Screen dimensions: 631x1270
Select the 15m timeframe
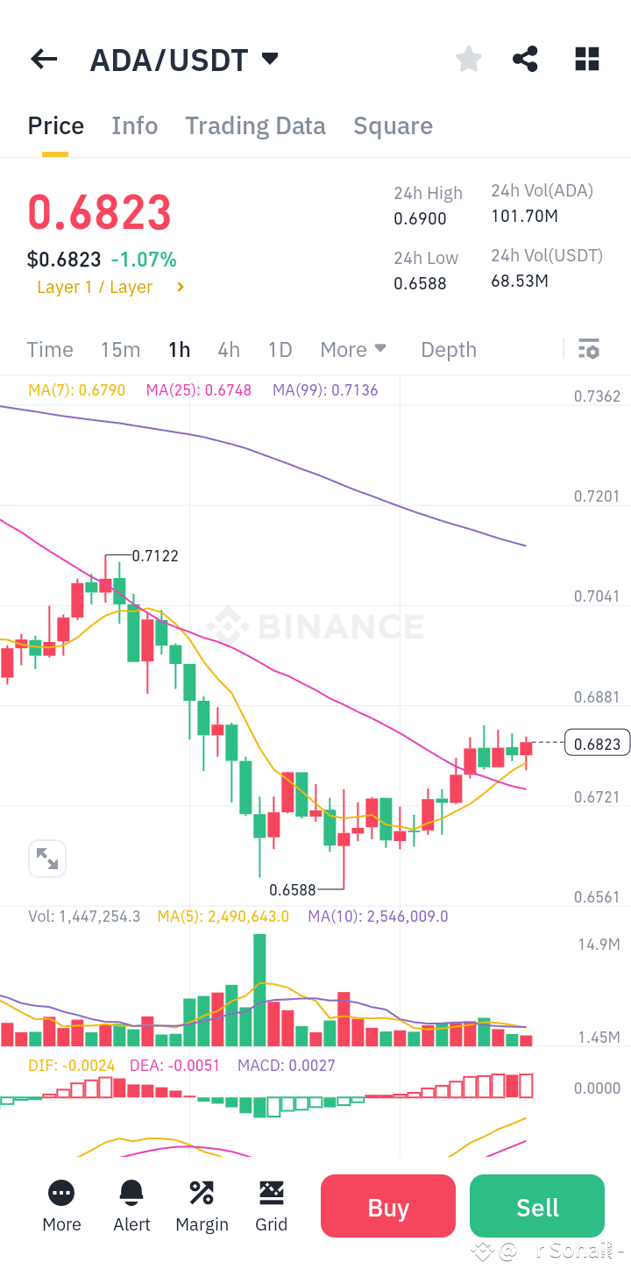click(120, 349)
